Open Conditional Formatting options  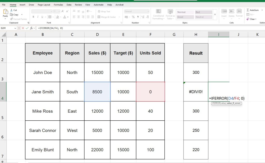tap(158, 15)
